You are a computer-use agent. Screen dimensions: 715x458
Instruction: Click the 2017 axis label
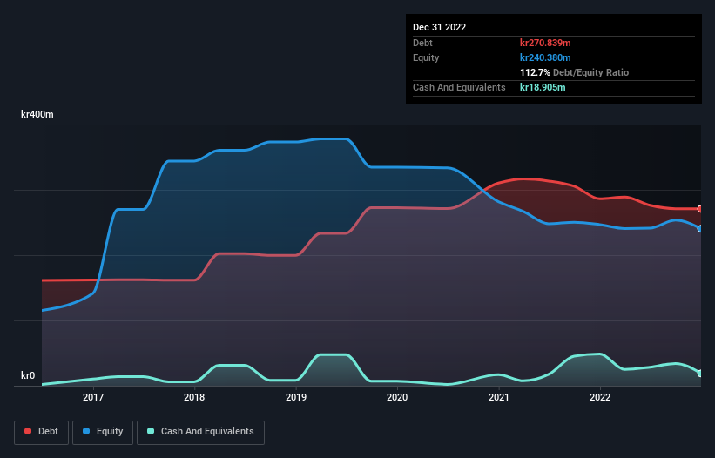(93, 397)
